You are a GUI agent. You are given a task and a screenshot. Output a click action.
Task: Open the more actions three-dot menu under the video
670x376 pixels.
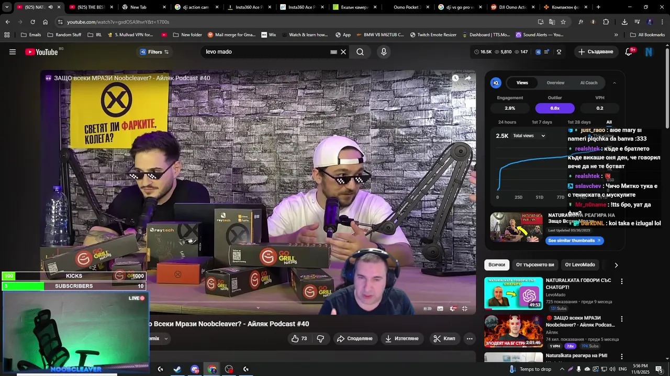[x=470, y=338]
